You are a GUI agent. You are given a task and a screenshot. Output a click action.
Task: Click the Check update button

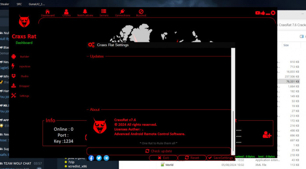click(x=158, y=151)
